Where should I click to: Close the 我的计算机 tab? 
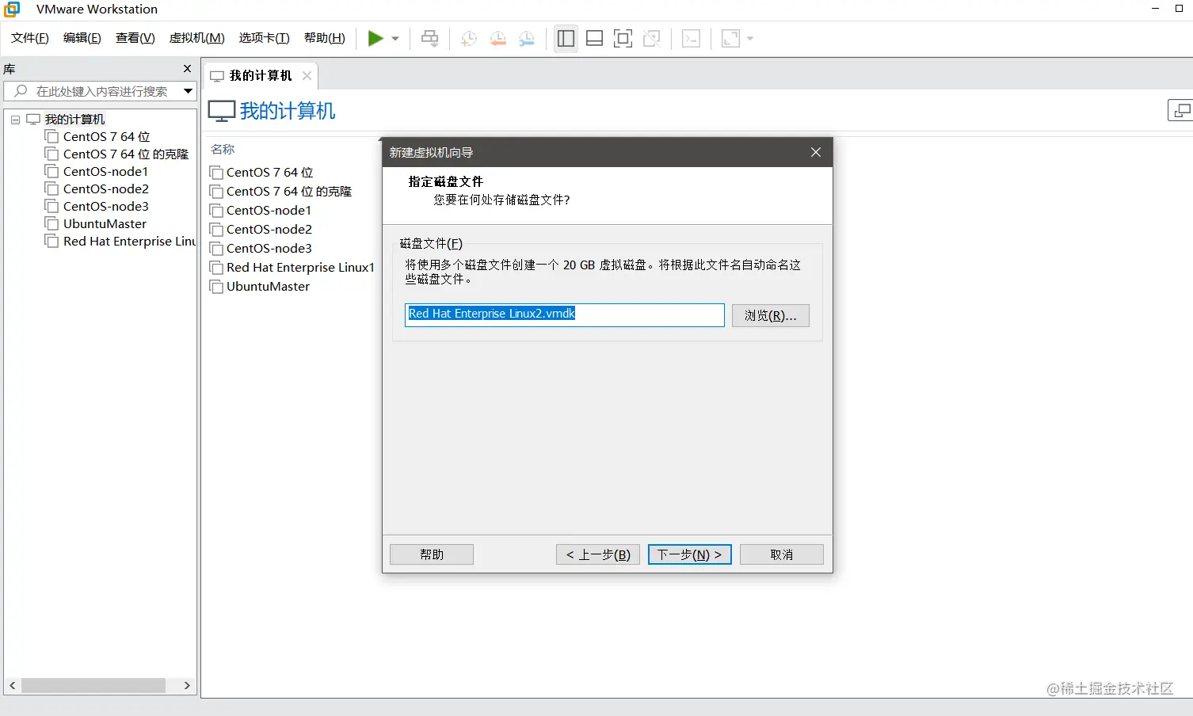click(x=307, y=76)
